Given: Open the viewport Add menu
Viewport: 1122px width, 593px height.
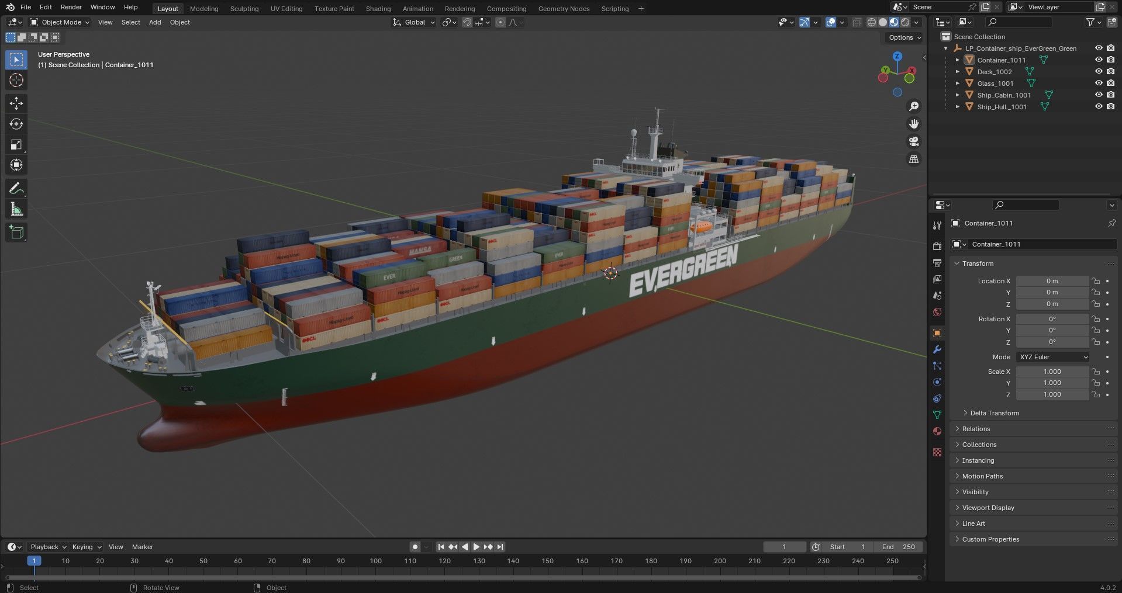Looking at the screenshot, I should pyautogui.click(x=155, y=22).
